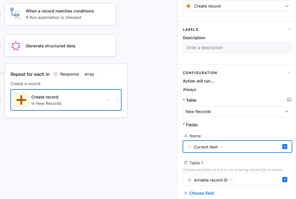Click the trigger conditions icon
Screen dimensions: 296x199
click(15, 14)
